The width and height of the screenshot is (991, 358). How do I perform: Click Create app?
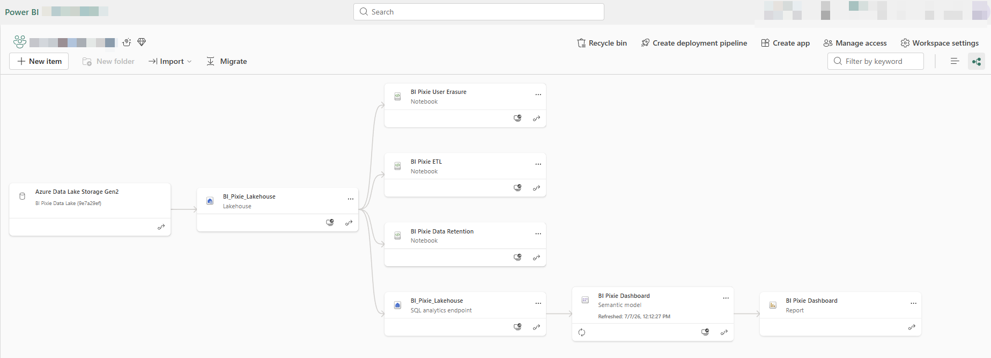[x=786, y=43]
